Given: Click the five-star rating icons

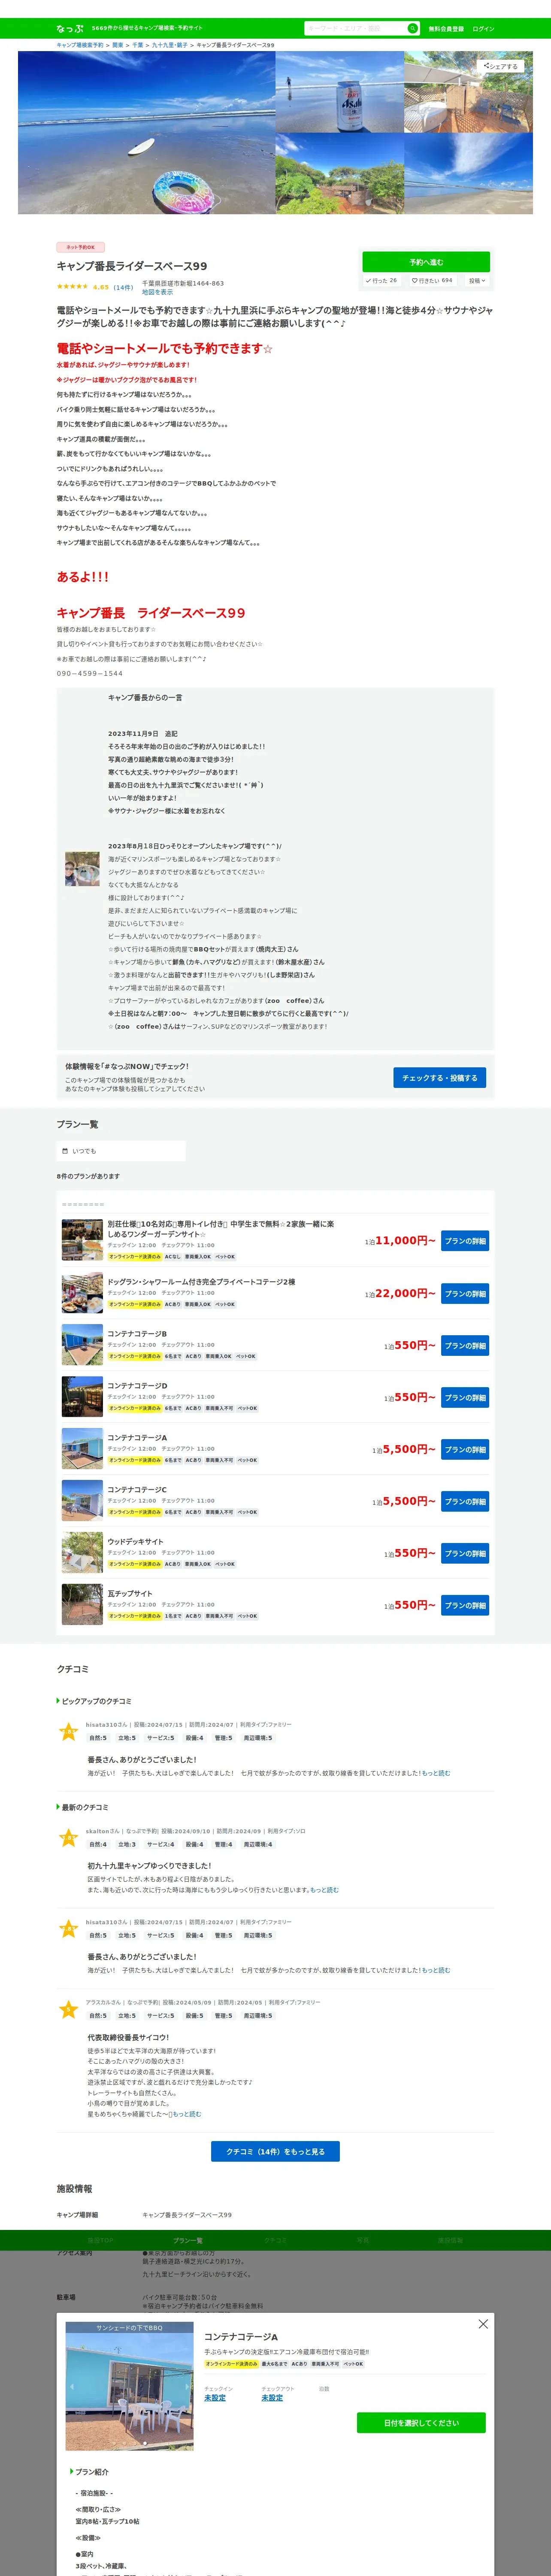Looking at the screenshot, I should tap(72, 287).
